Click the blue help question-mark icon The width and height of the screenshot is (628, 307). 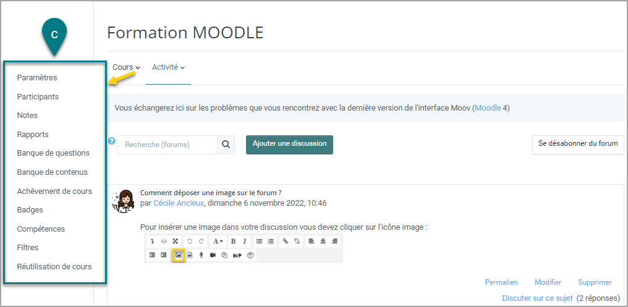click(112, 141)
